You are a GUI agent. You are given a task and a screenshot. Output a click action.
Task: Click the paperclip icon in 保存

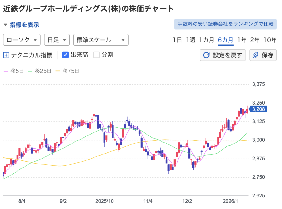click(x=255, y=55)
